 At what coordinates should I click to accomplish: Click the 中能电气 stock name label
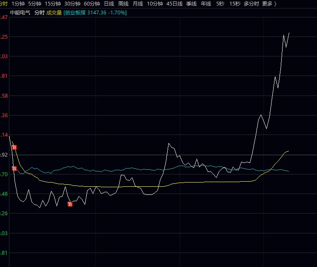coord(20,13)
